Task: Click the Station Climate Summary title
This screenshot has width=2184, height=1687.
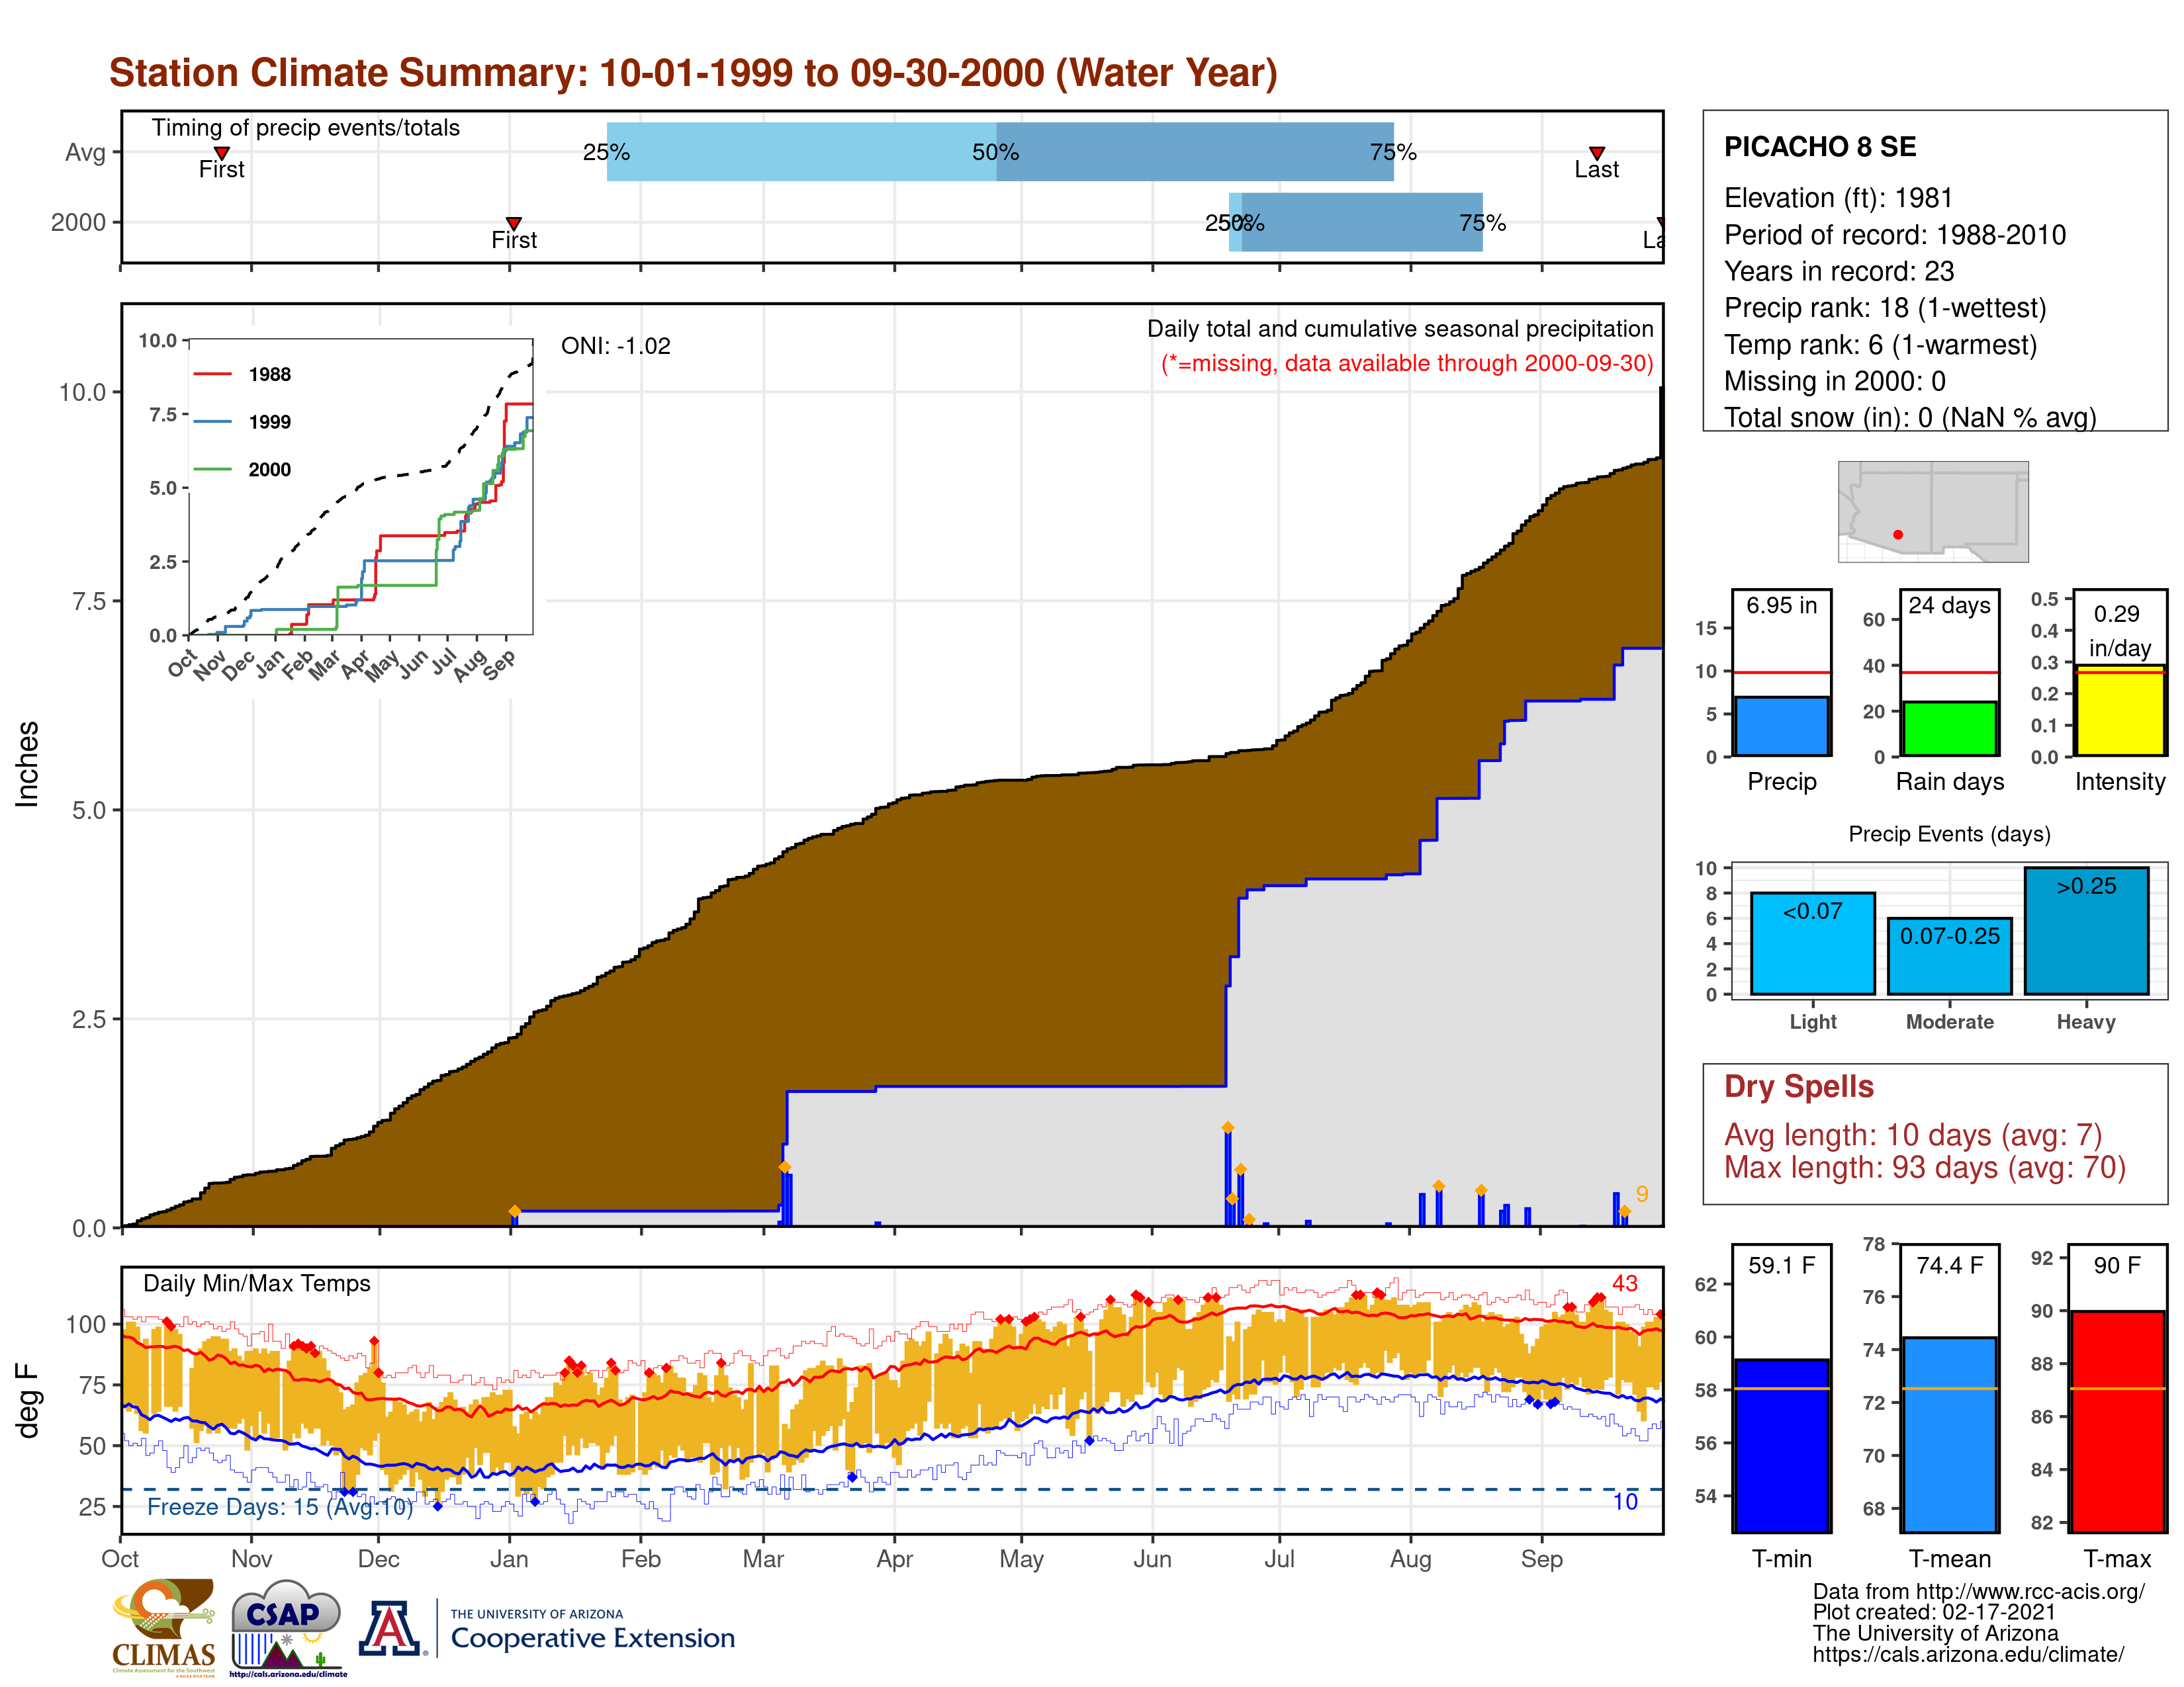Action: [693, 73]
